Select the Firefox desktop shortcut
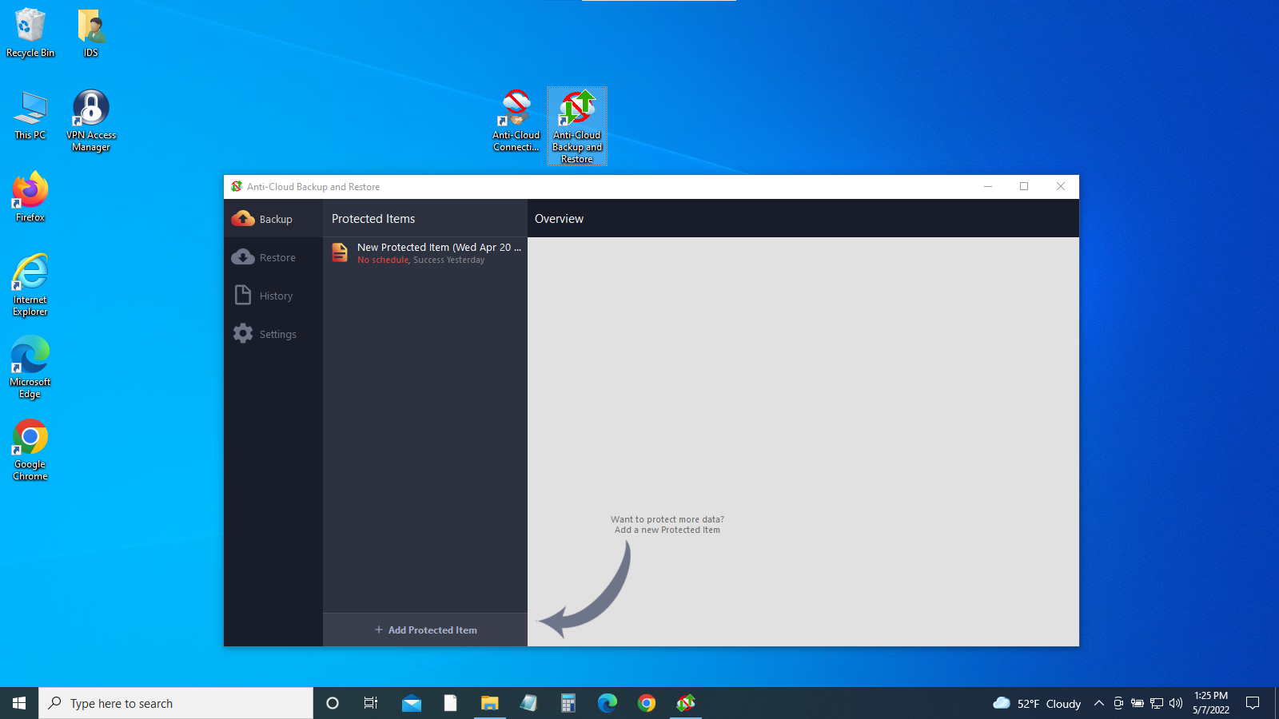The width and height of the screenshot is (1279, 719). 30,197
